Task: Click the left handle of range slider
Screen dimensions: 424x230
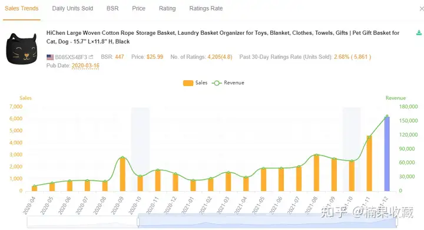Action: point(138,222)
